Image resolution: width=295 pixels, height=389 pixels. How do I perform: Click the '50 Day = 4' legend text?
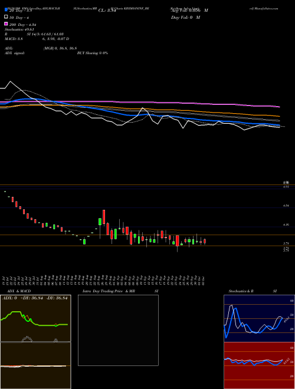(19, 18)
